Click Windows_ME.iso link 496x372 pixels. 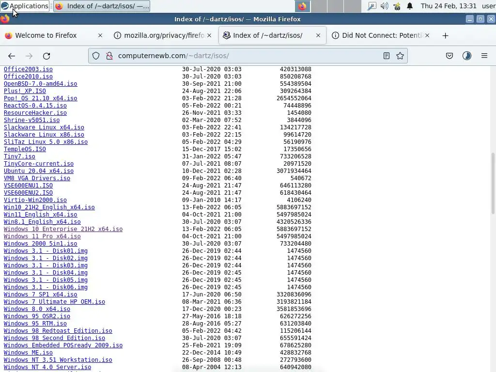click(x=28, y=353)
